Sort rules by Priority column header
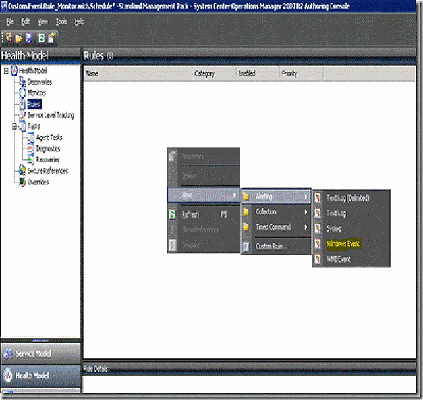This screenshot has height=400, width=423. tap(301, 74)
